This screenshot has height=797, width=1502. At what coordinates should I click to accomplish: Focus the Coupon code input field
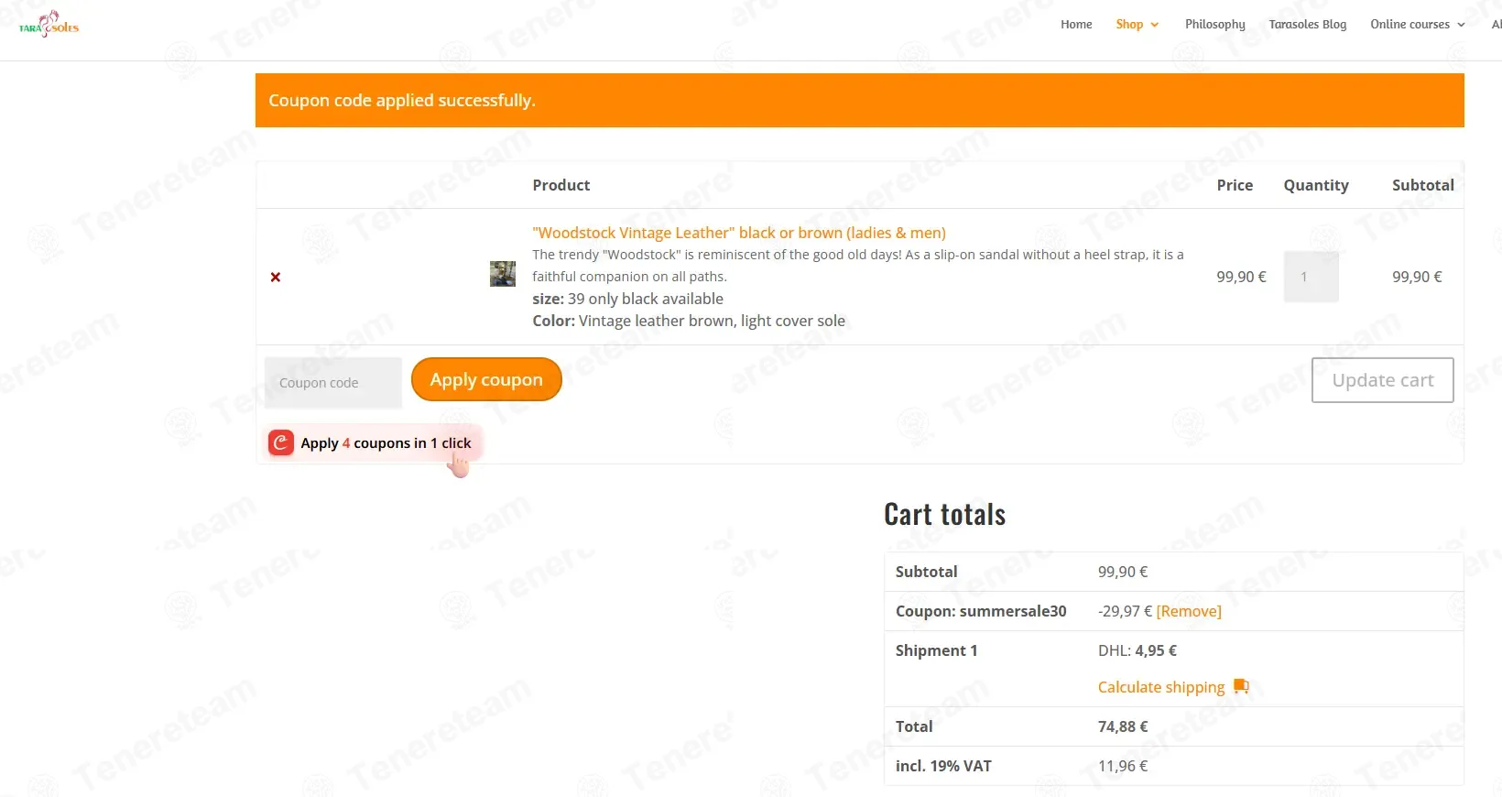tap(333, 383)
